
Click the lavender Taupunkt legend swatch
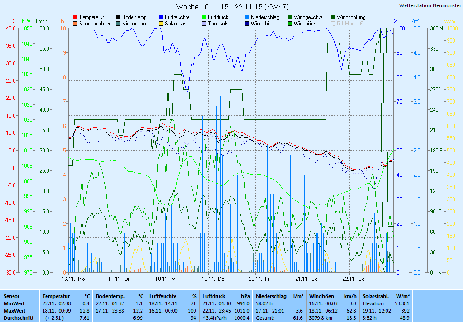pyautogui.click(x=204, y=24)
